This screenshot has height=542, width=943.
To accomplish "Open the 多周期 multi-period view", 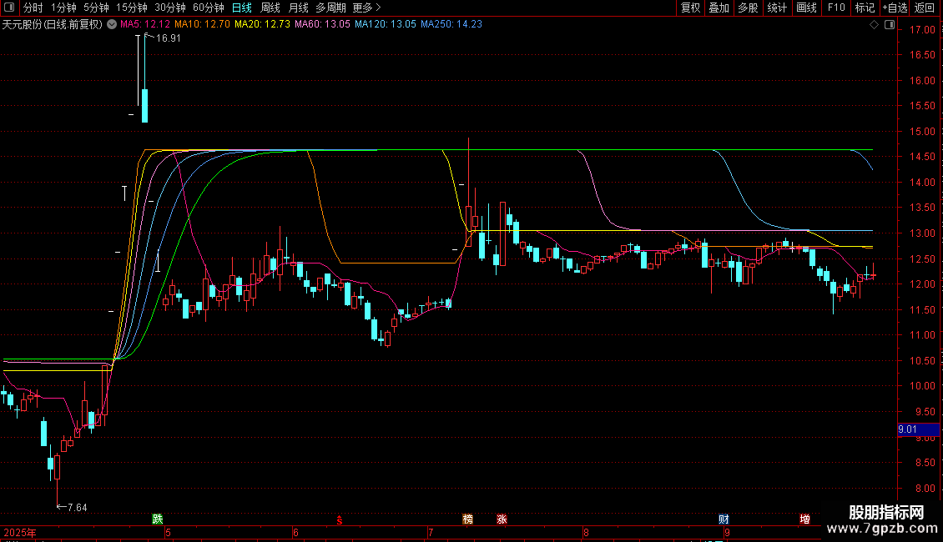I will pyautogui.click(x=330, y=8).
